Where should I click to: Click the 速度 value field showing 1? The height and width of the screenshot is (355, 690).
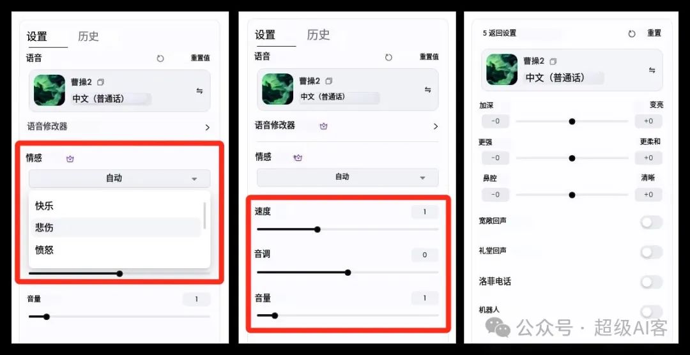[425, 212]
